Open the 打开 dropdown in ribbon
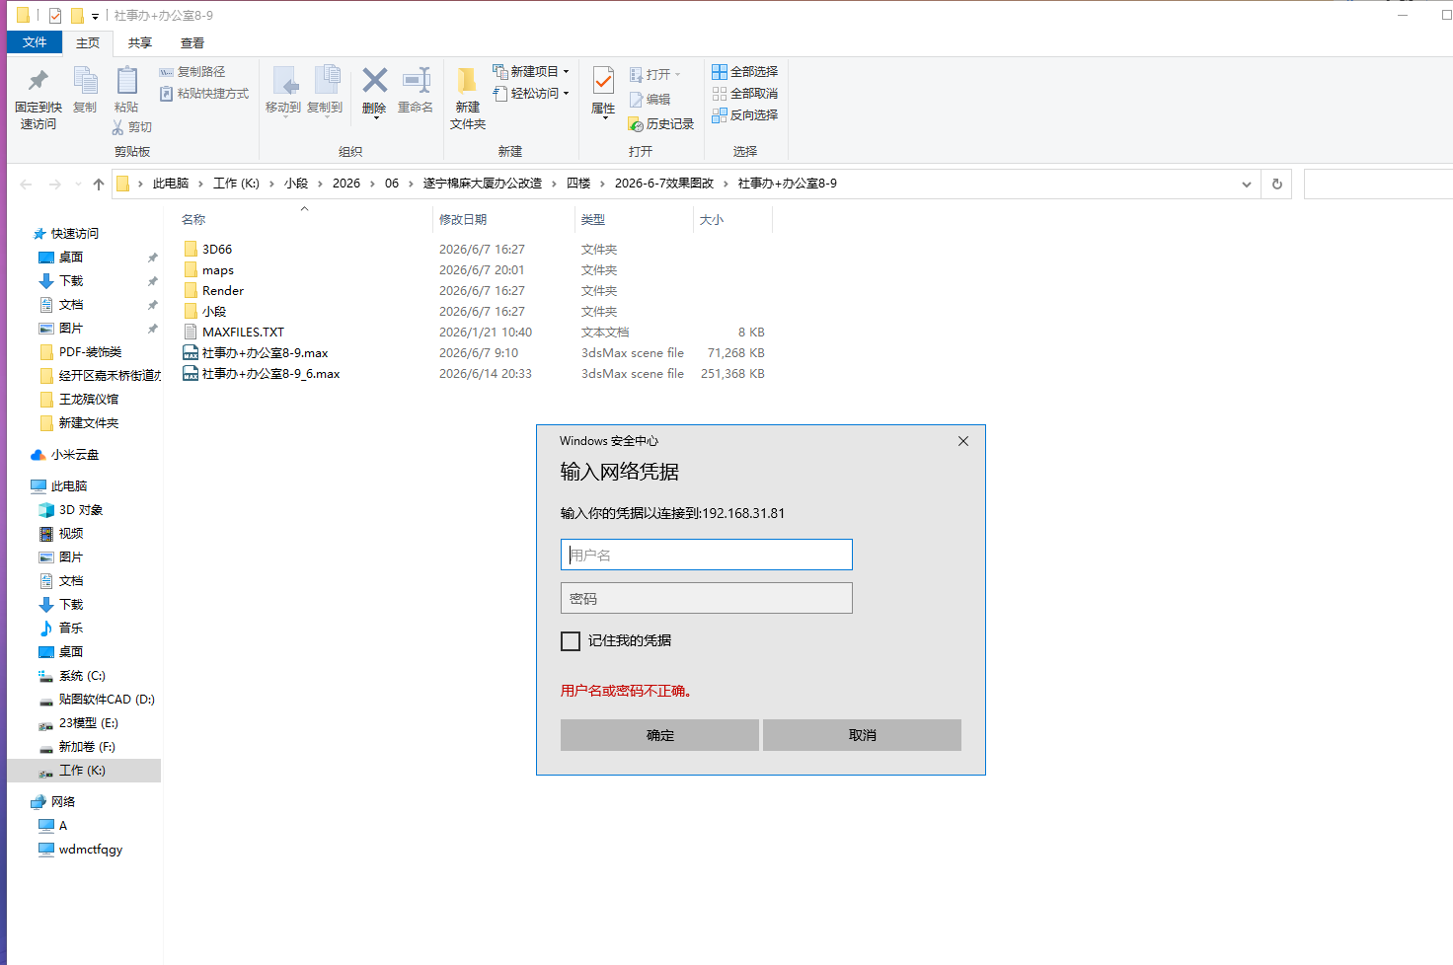The image size is (1453, 965). coord(654,75)
